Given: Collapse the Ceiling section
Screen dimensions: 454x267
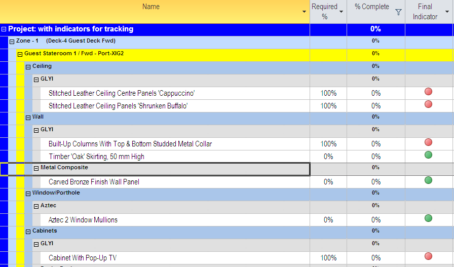Looking at the screenshot, I should tap(28, 67).
